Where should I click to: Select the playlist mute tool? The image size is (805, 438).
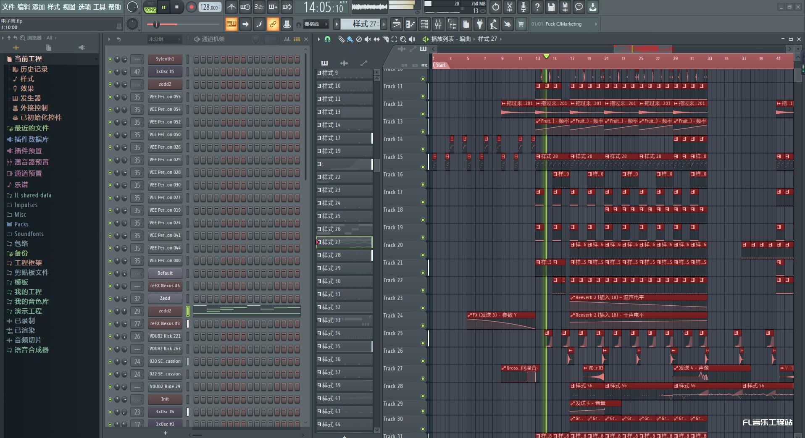[x=368, y=39]
